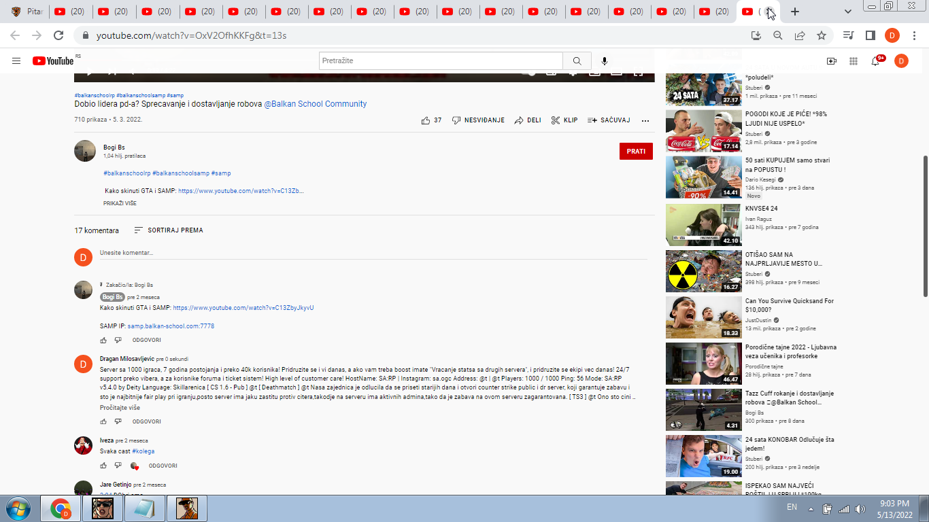Dislike the video via NESVIĐANJE
The image size is (929, 522).
coord(478,120)
